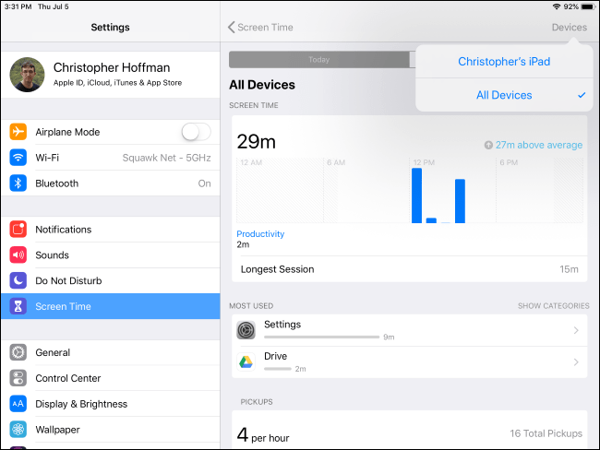Screen dimensions: 600x450
Task: Select Screen Time in sidebar
Action: tap(110, 306)
